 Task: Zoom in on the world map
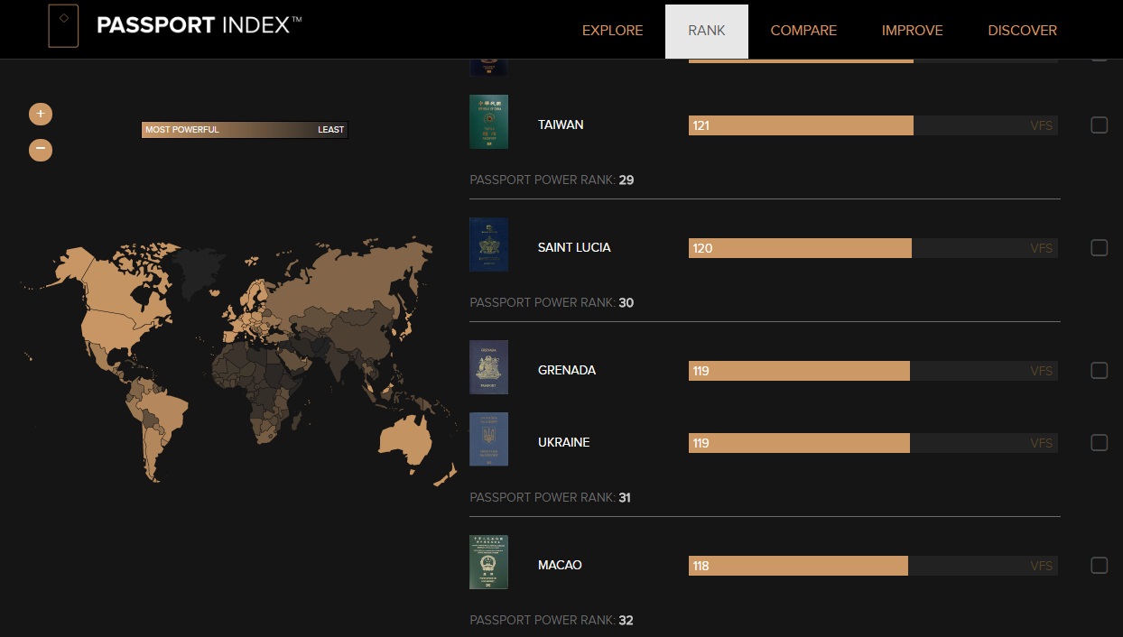coord(41,114)
